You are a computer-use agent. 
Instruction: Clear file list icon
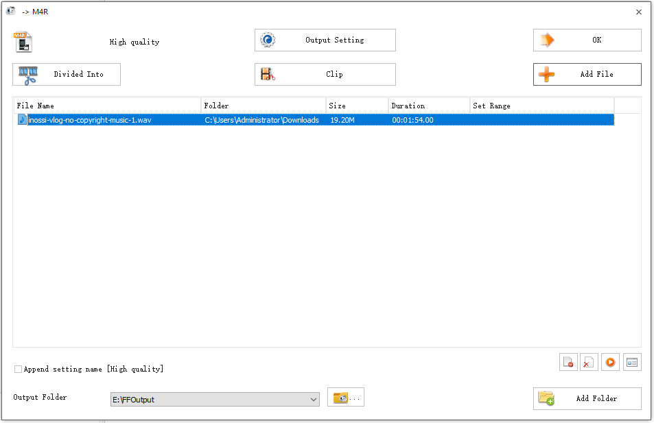point(589,362)
